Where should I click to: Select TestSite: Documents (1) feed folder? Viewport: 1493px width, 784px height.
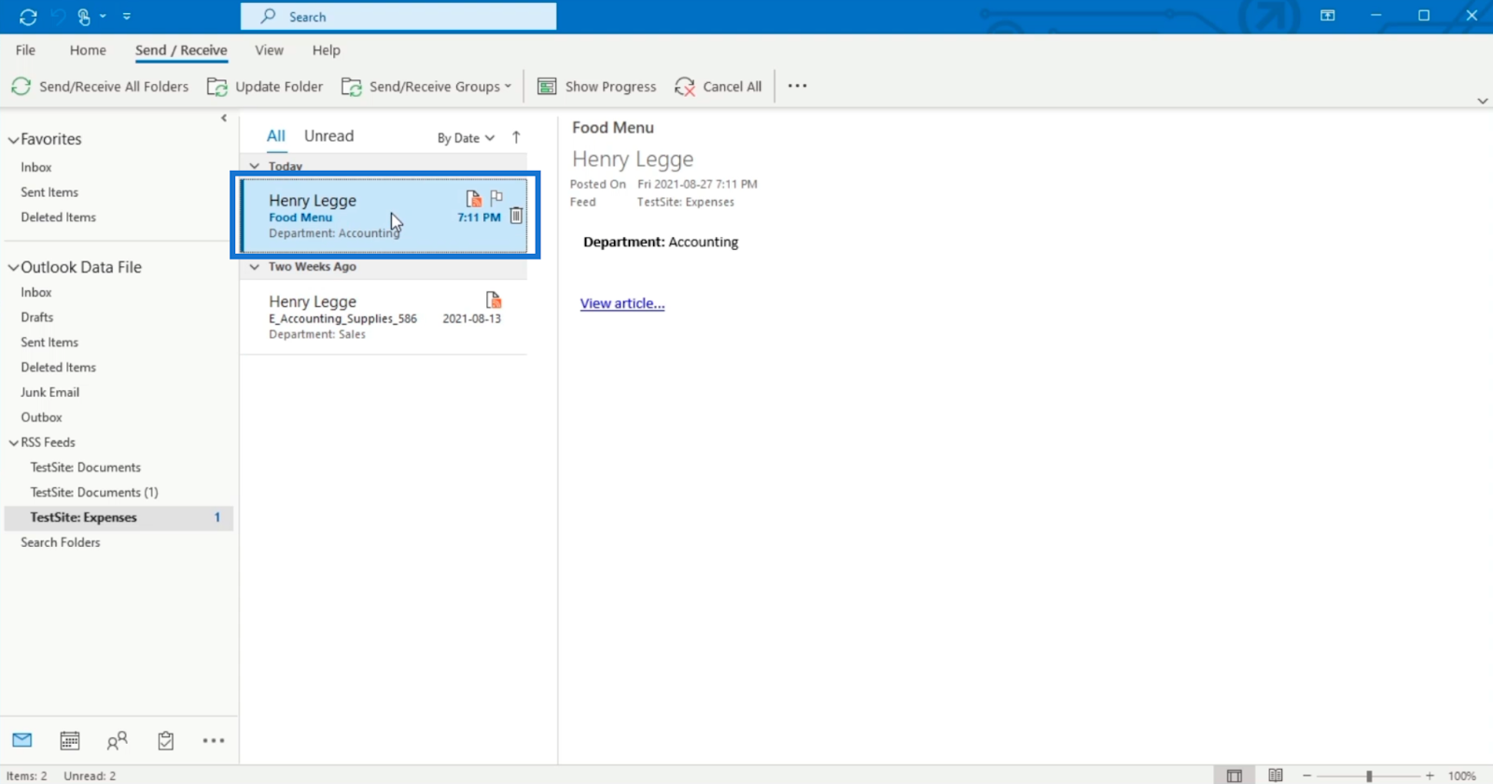[94, 493]
